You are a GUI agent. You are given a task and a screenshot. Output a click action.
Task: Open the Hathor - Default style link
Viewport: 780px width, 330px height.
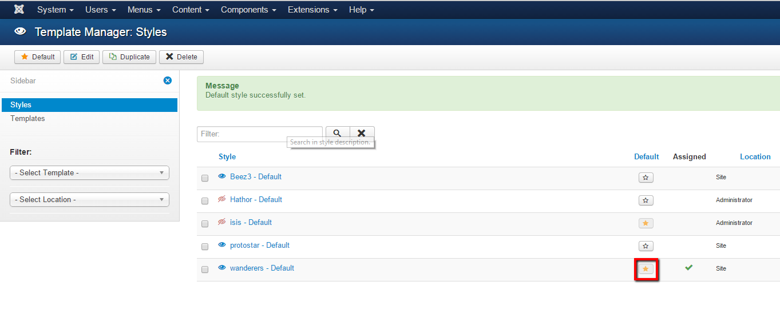click(x=256, y=199)
